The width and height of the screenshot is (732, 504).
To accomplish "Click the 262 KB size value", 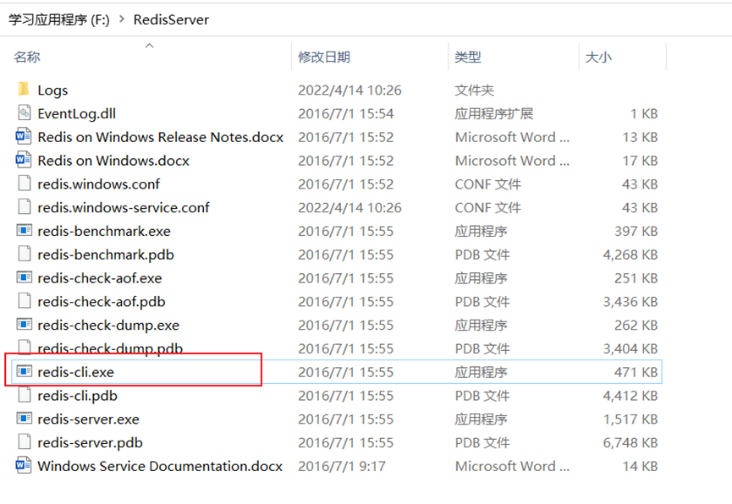I will 636,325.
